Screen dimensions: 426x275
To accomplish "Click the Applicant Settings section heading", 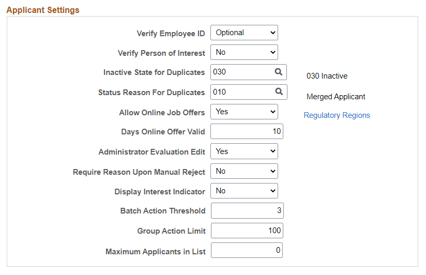I will point(43,10).
